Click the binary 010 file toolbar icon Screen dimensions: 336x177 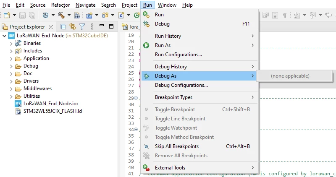pos(77,15)
